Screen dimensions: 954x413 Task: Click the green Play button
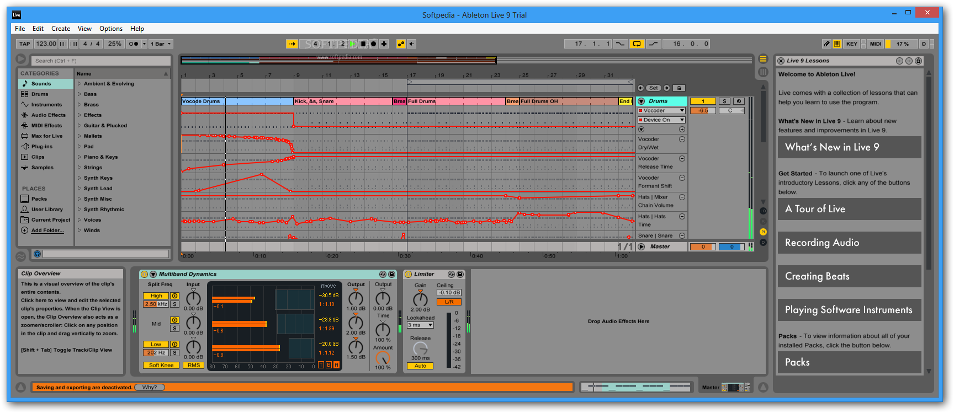click(x=352, y=44)
